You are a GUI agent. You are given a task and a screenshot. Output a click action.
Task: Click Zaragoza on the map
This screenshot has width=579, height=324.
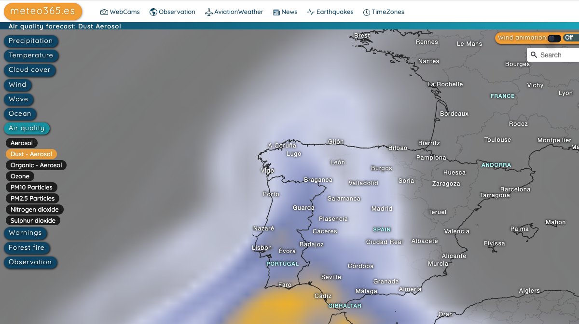click(x=446, y=184)
